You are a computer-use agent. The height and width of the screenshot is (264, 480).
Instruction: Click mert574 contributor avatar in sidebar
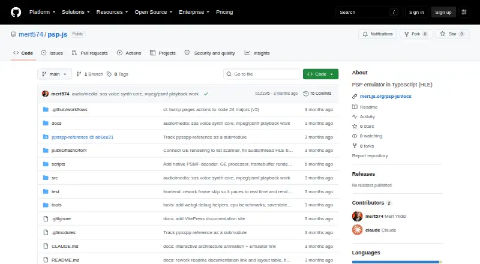pyautogui.click(x=357, y=216)
